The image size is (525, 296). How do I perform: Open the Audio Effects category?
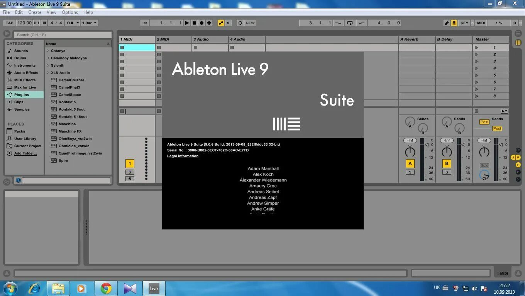[26, 72]
